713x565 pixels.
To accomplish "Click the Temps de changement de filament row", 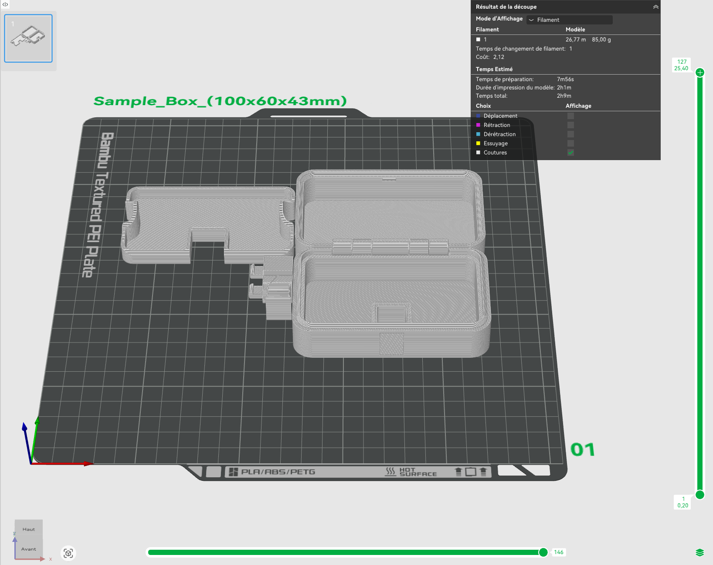I will [x=524, y=49].
